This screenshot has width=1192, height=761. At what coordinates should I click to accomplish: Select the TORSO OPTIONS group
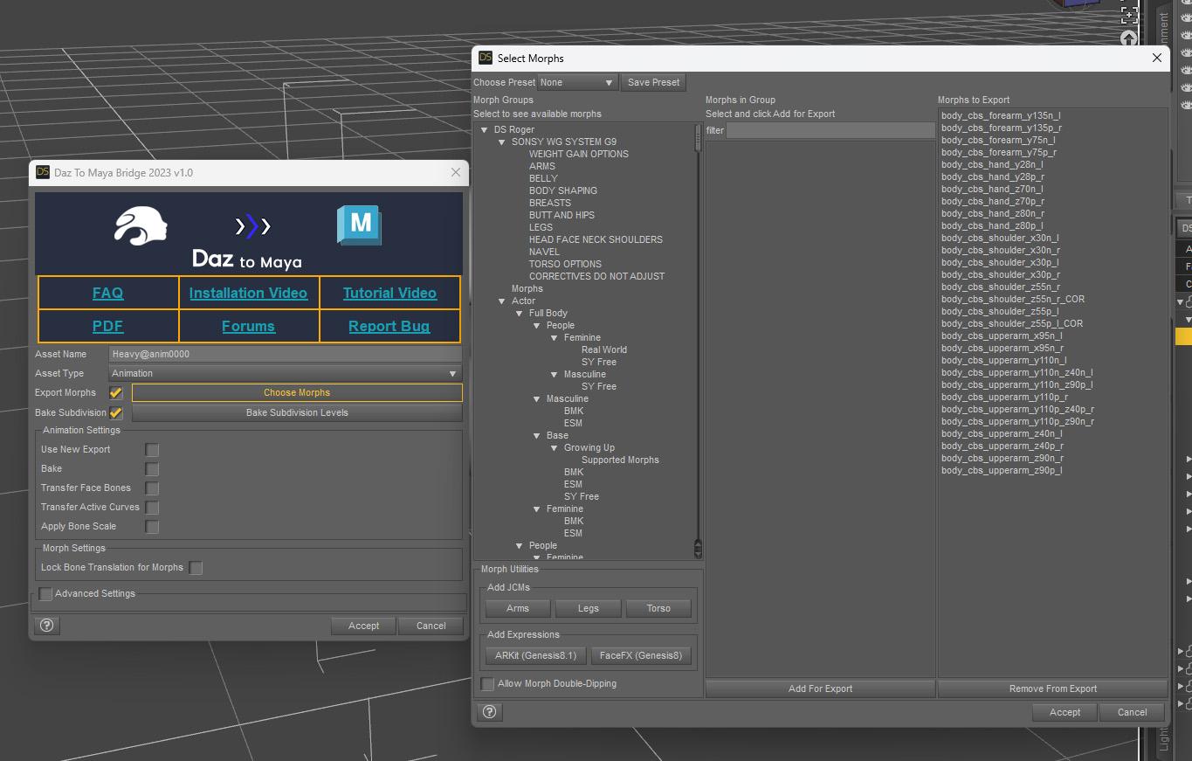click(x=565, y=264)
